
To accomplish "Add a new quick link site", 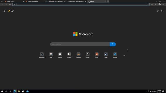I will click(x=124, y=55).
